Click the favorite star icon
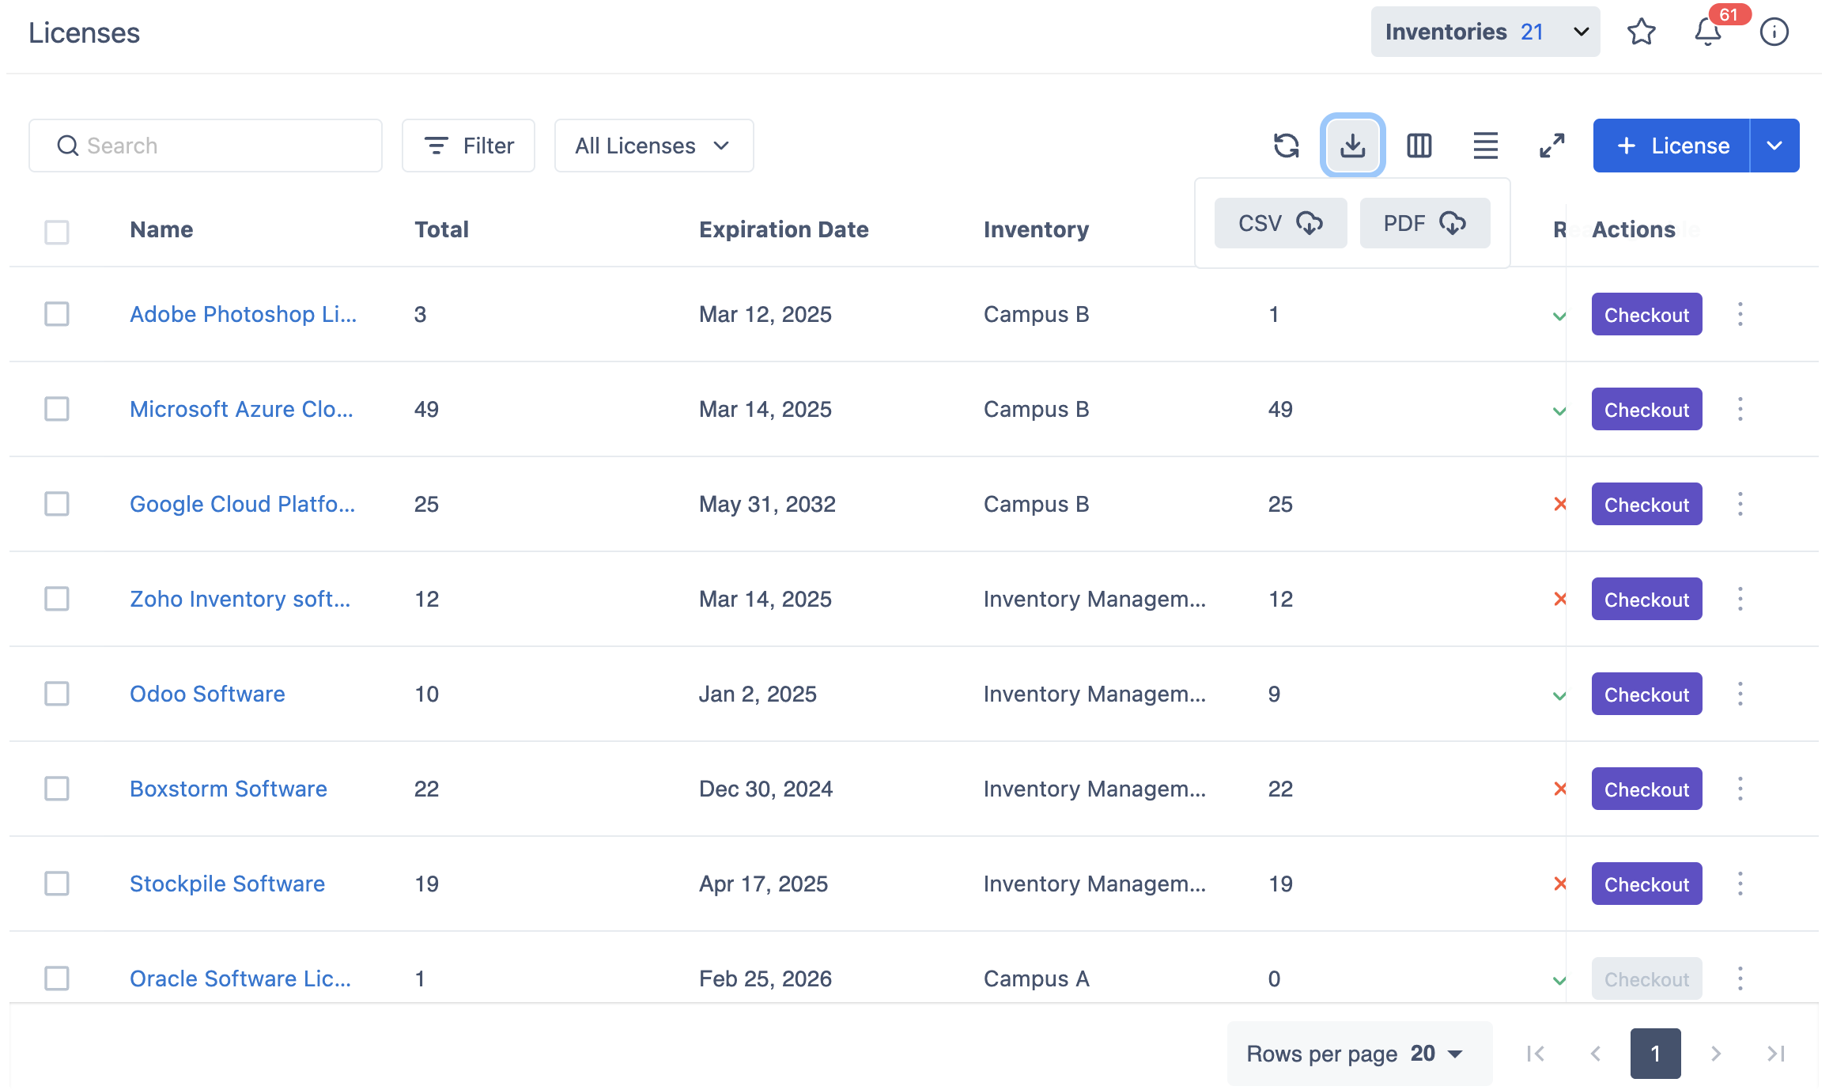This screenshot has height=1090, width=1833. [x=1641, y=32]
